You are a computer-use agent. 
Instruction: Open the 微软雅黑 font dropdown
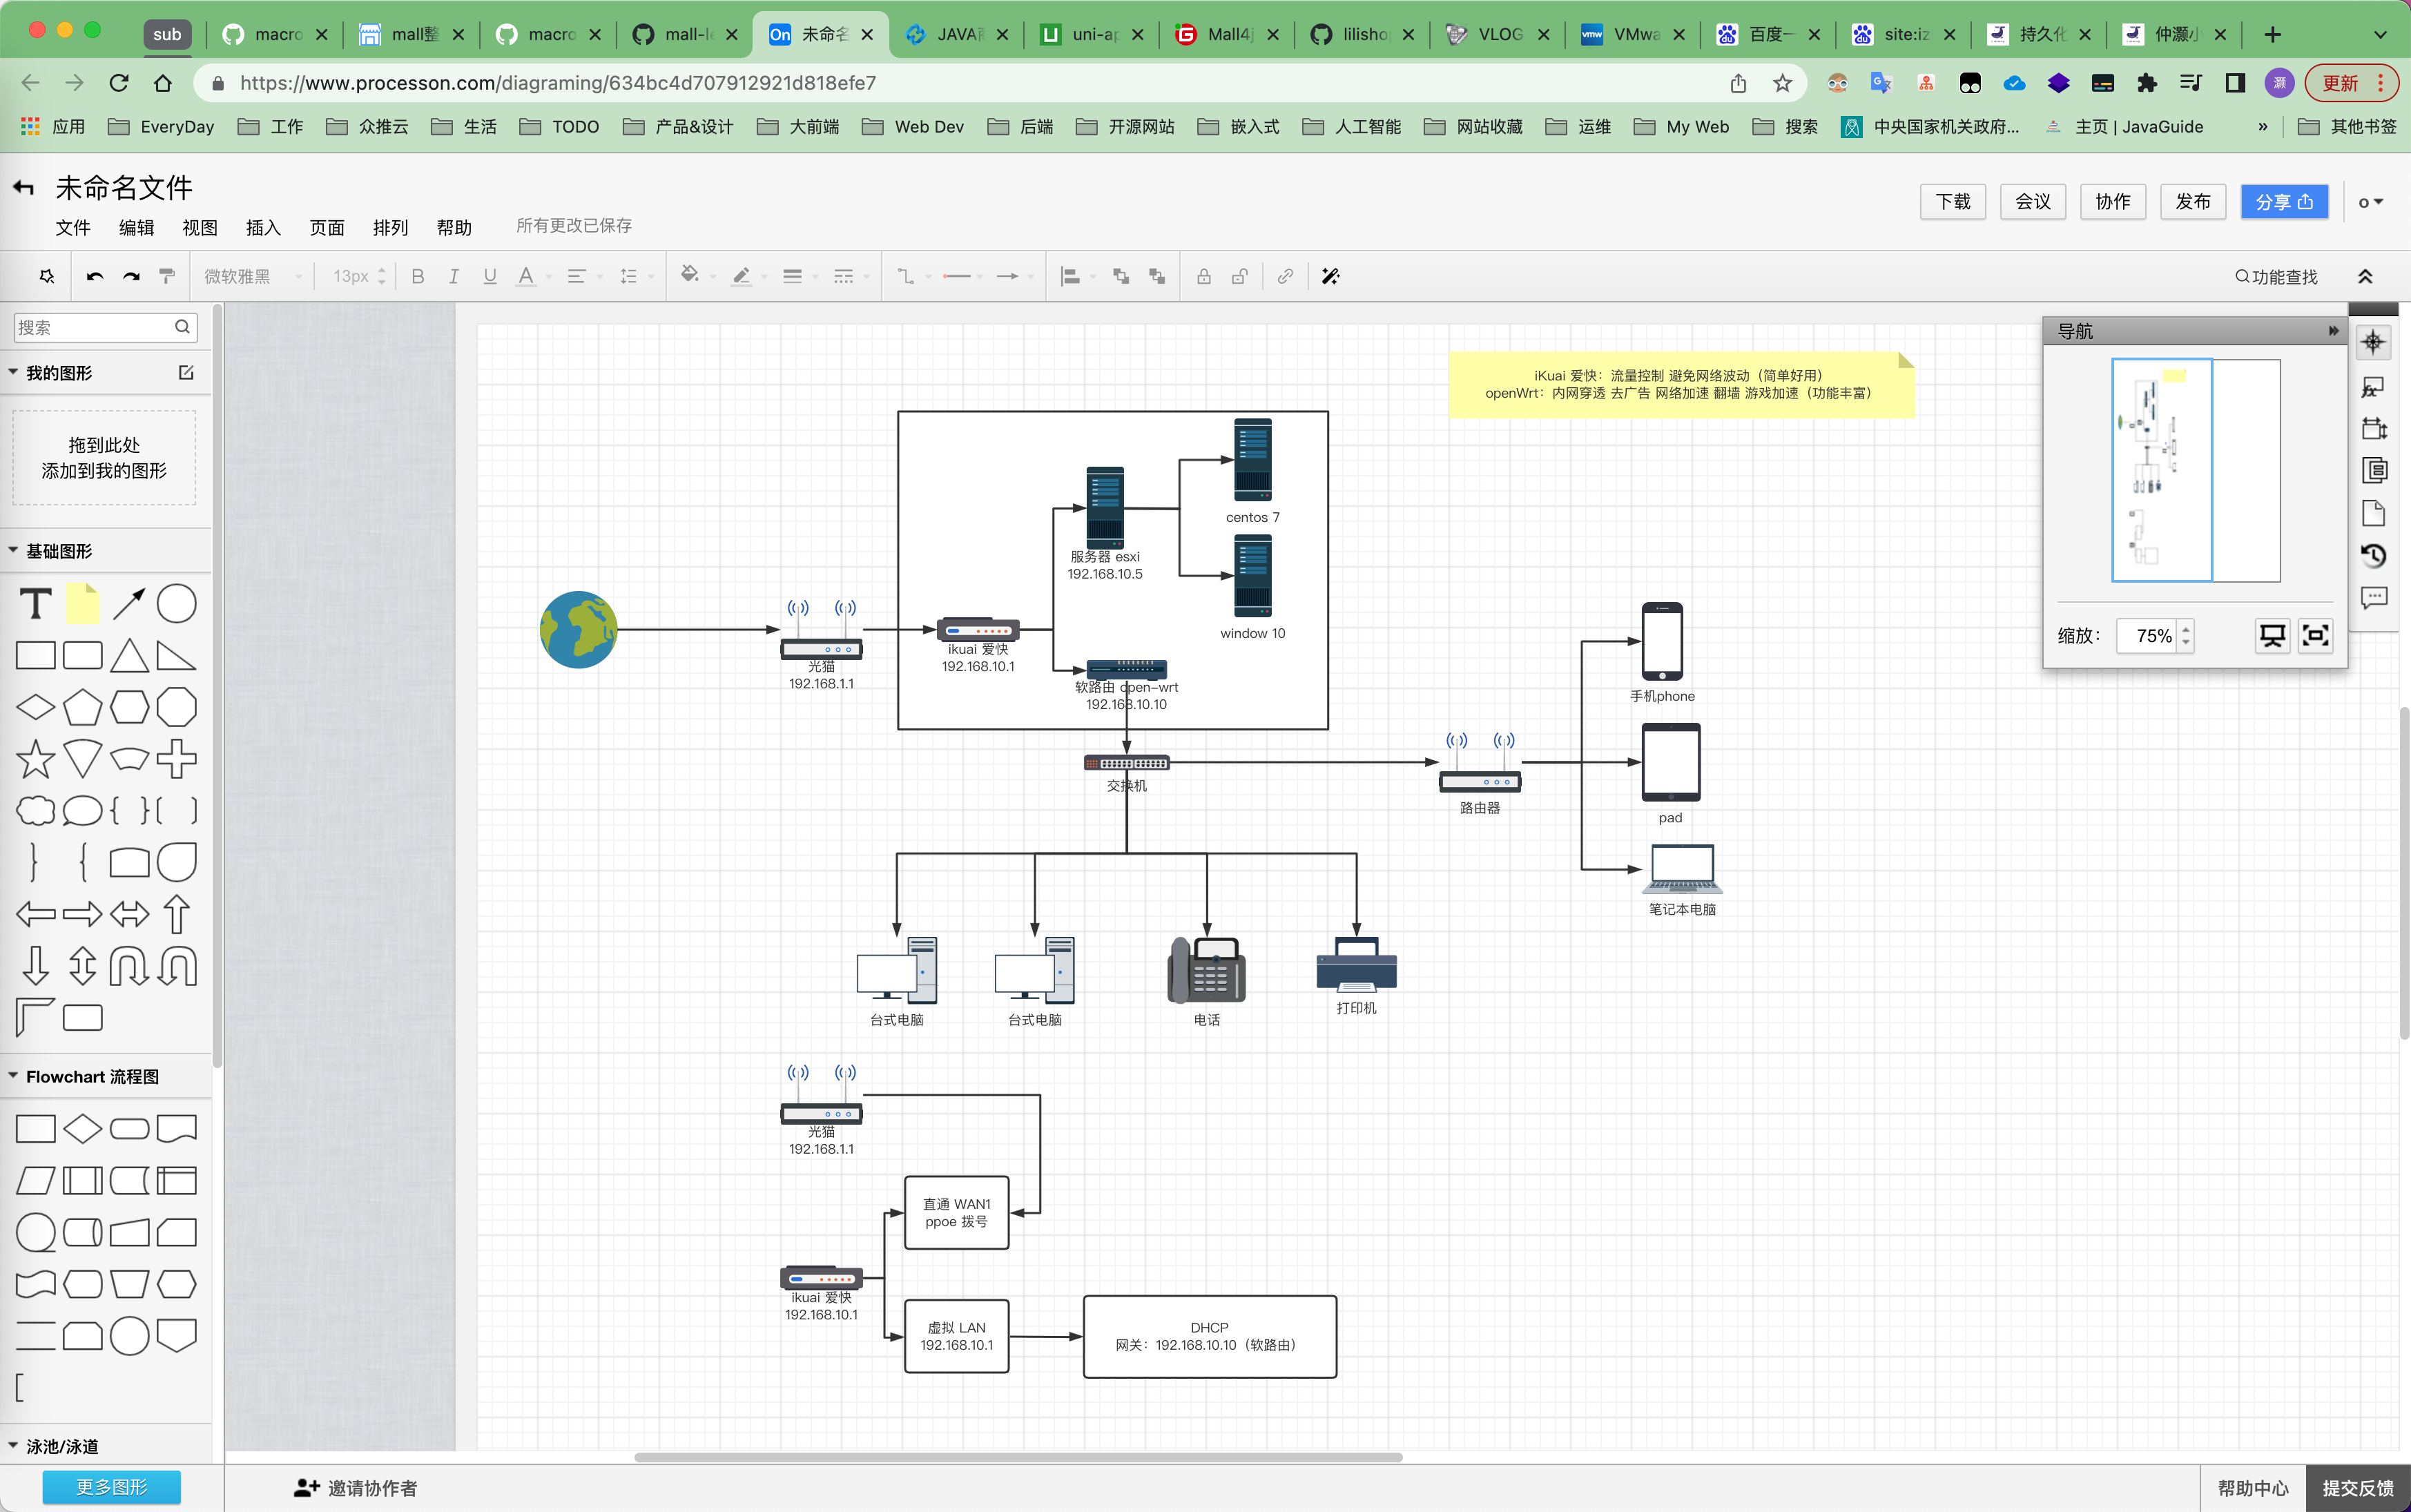252,277
